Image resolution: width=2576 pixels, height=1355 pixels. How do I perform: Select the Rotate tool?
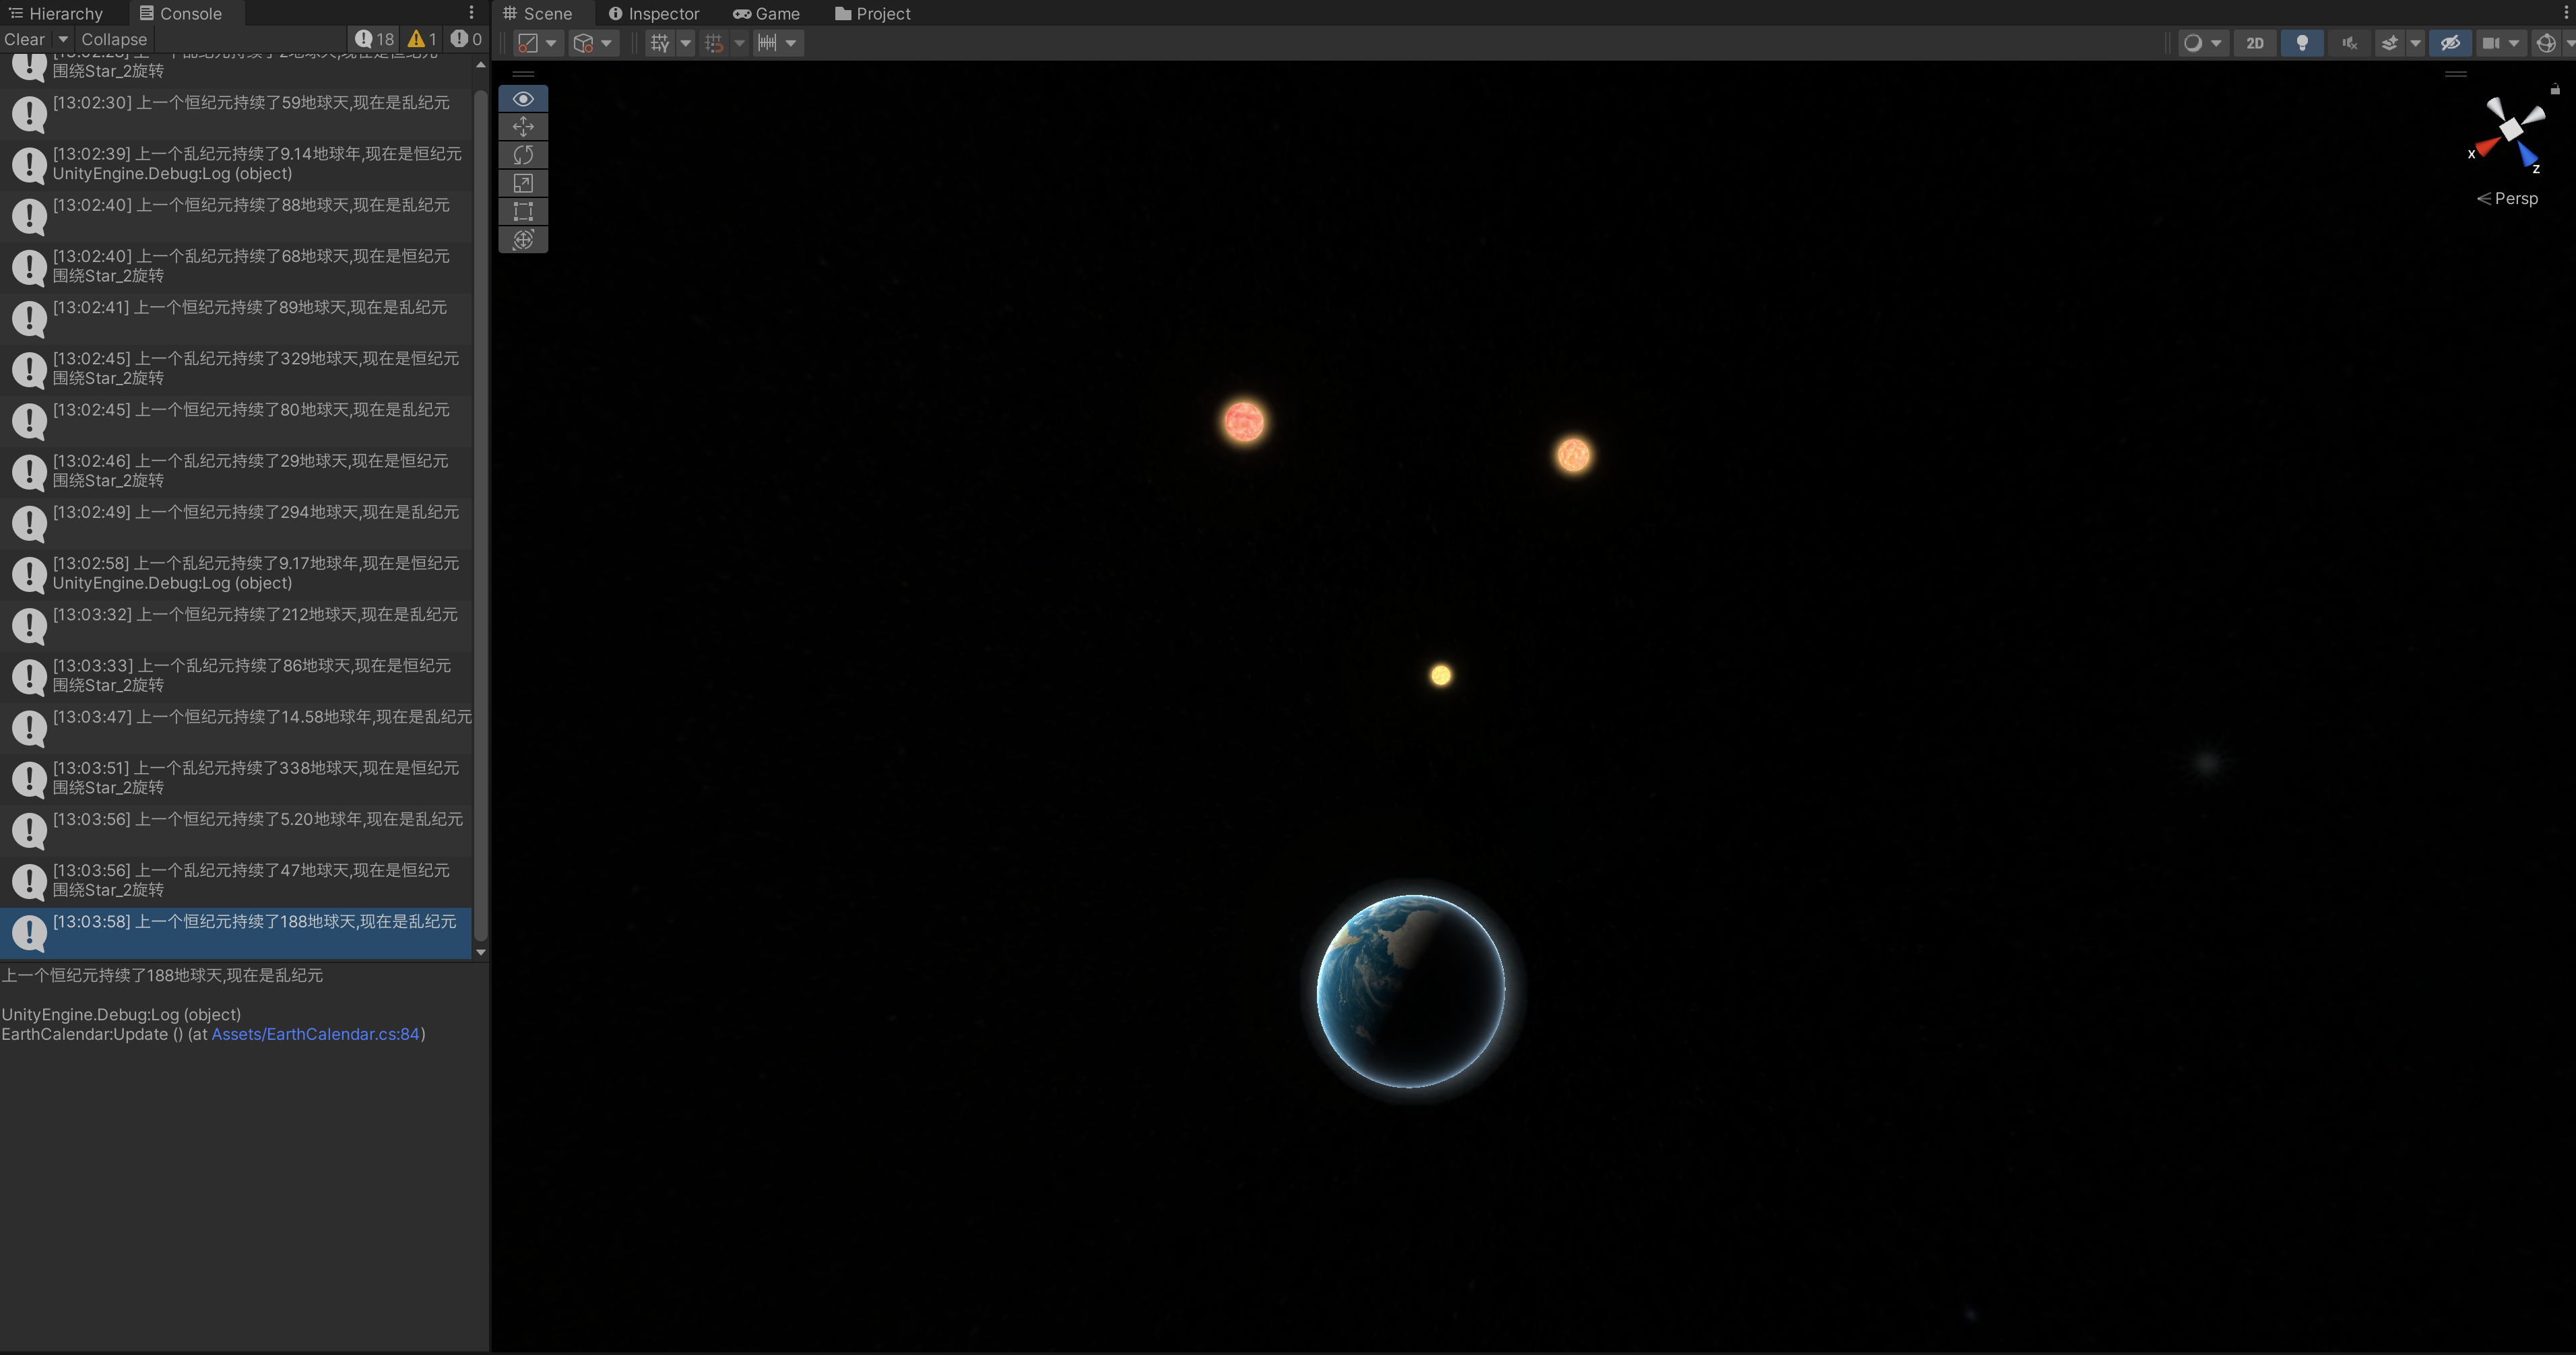click(x=523, y=155)
